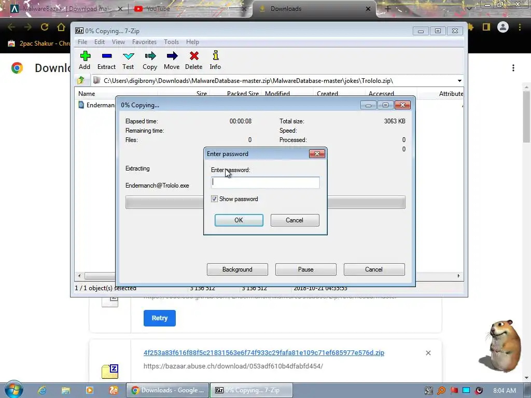
Task: Click the Copy toolbar icon
Action: point(150,60)
